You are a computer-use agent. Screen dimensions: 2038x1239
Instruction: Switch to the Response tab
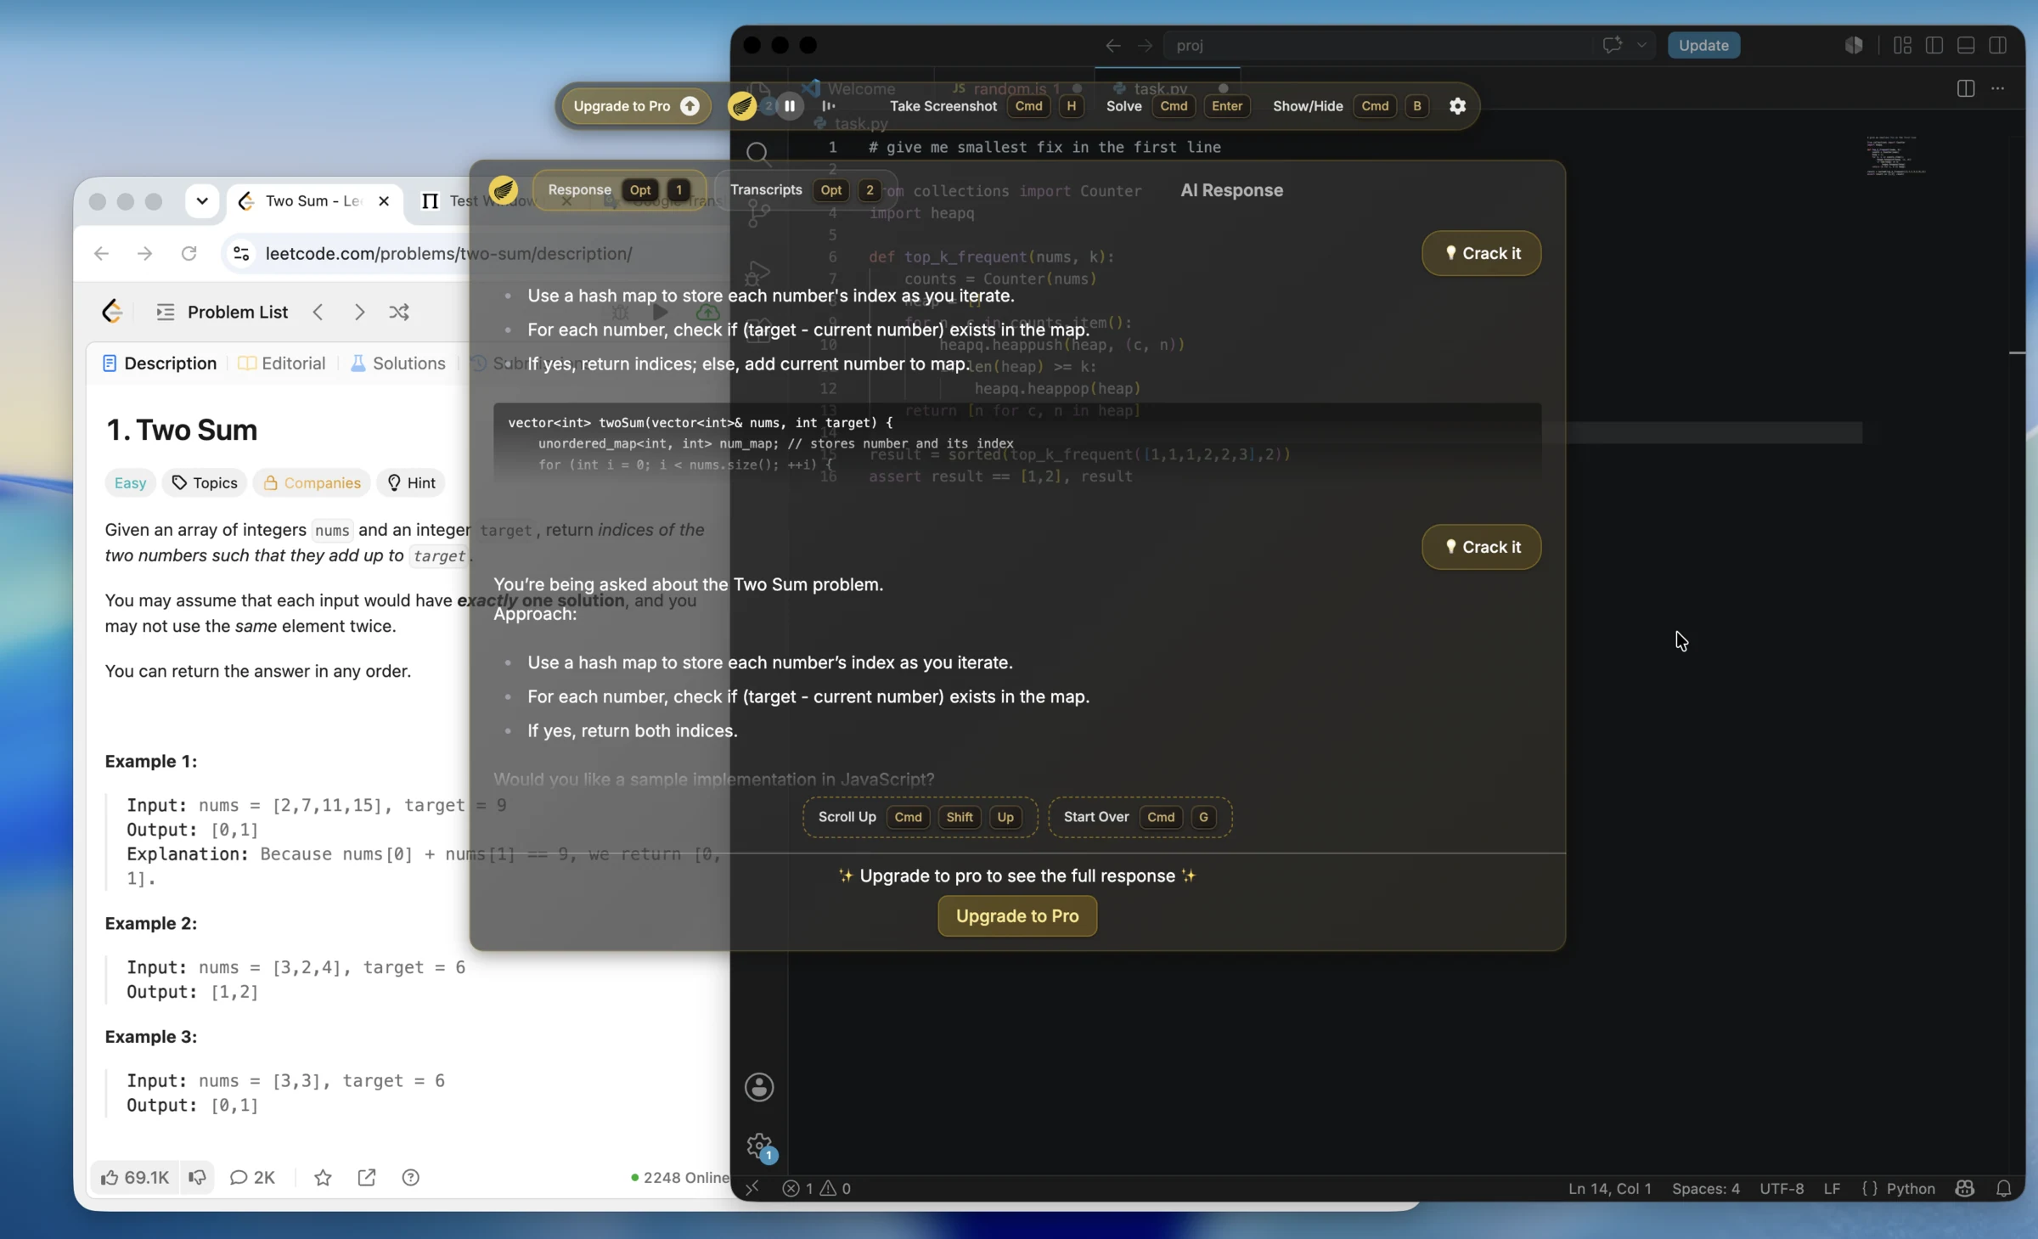pos(619,189)
